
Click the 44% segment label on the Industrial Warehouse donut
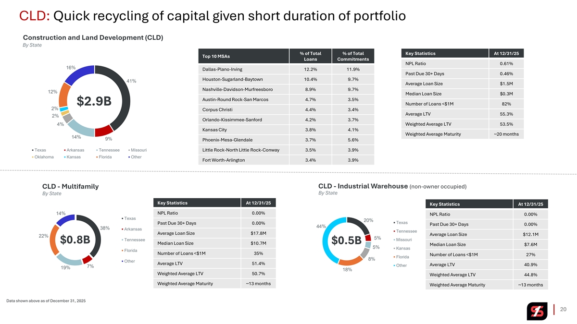(322, 226)
